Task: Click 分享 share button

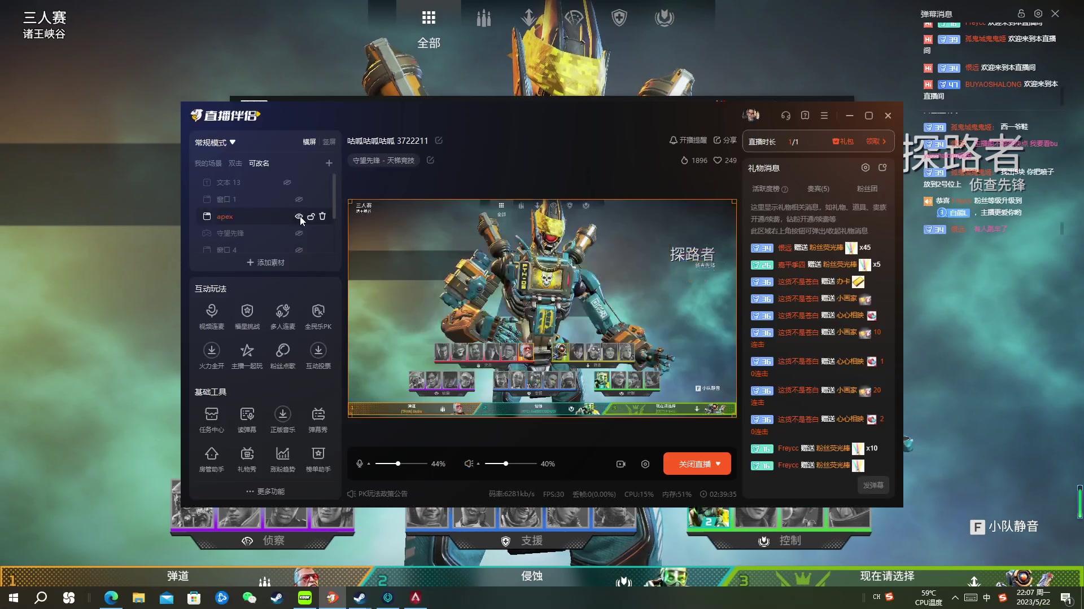Action: pos(725,140)
